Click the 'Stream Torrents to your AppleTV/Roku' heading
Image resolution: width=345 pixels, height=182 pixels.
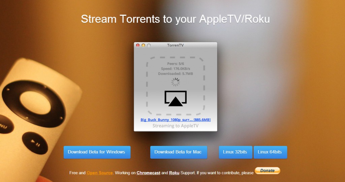pyautogui.click(x=175, y=19)
